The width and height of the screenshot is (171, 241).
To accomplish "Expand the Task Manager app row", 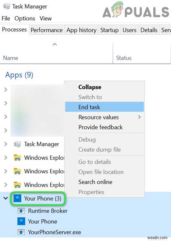I will [6, 144].
